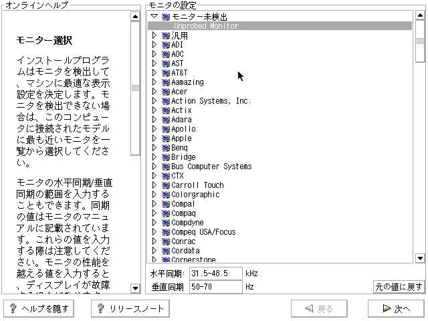Click help panel scroll-down arrow
This screenshot has width=428, height=321.
pyautogui.click(x=135, y=288)
